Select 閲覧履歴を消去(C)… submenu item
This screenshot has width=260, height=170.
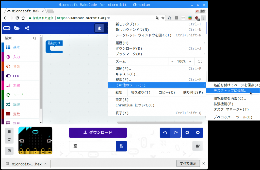[x=233, y=98]
